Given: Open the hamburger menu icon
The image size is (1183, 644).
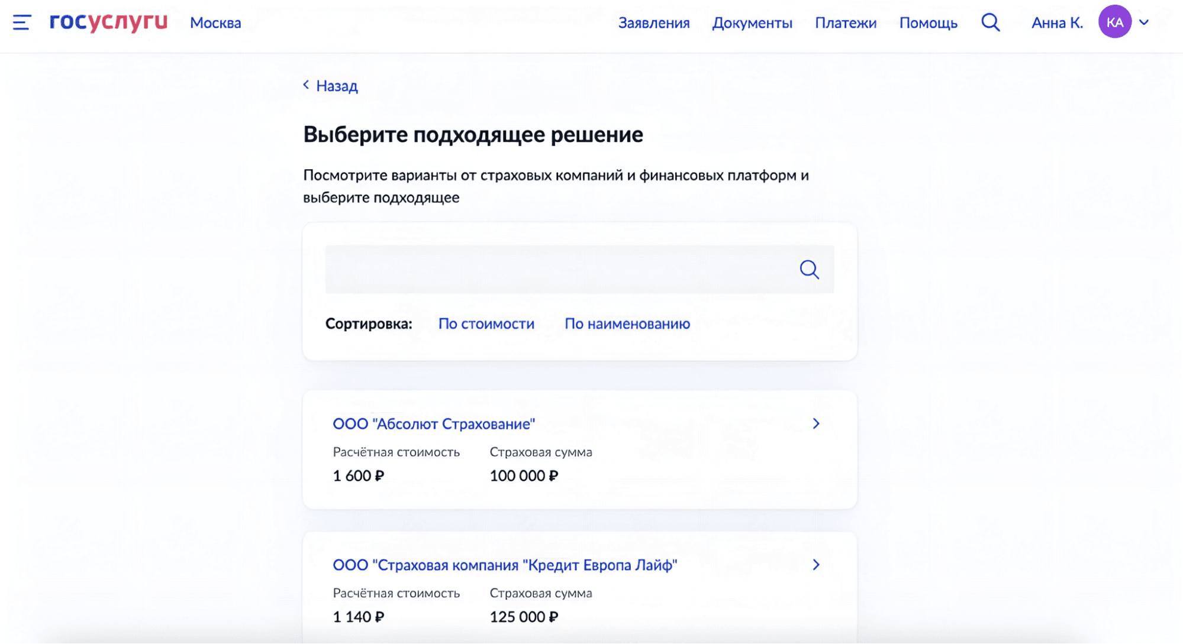Looking at the screenshot, I should 22,22.
